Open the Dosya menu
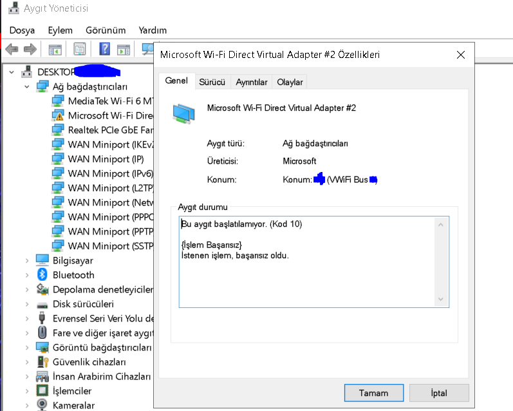This screenshot has width=513, height=411. [x=22, y=30]
